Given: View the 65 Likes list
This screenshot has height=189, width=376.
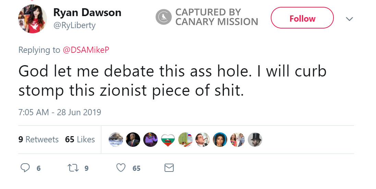Looking at the screenshot, I should tap(80, 140).
